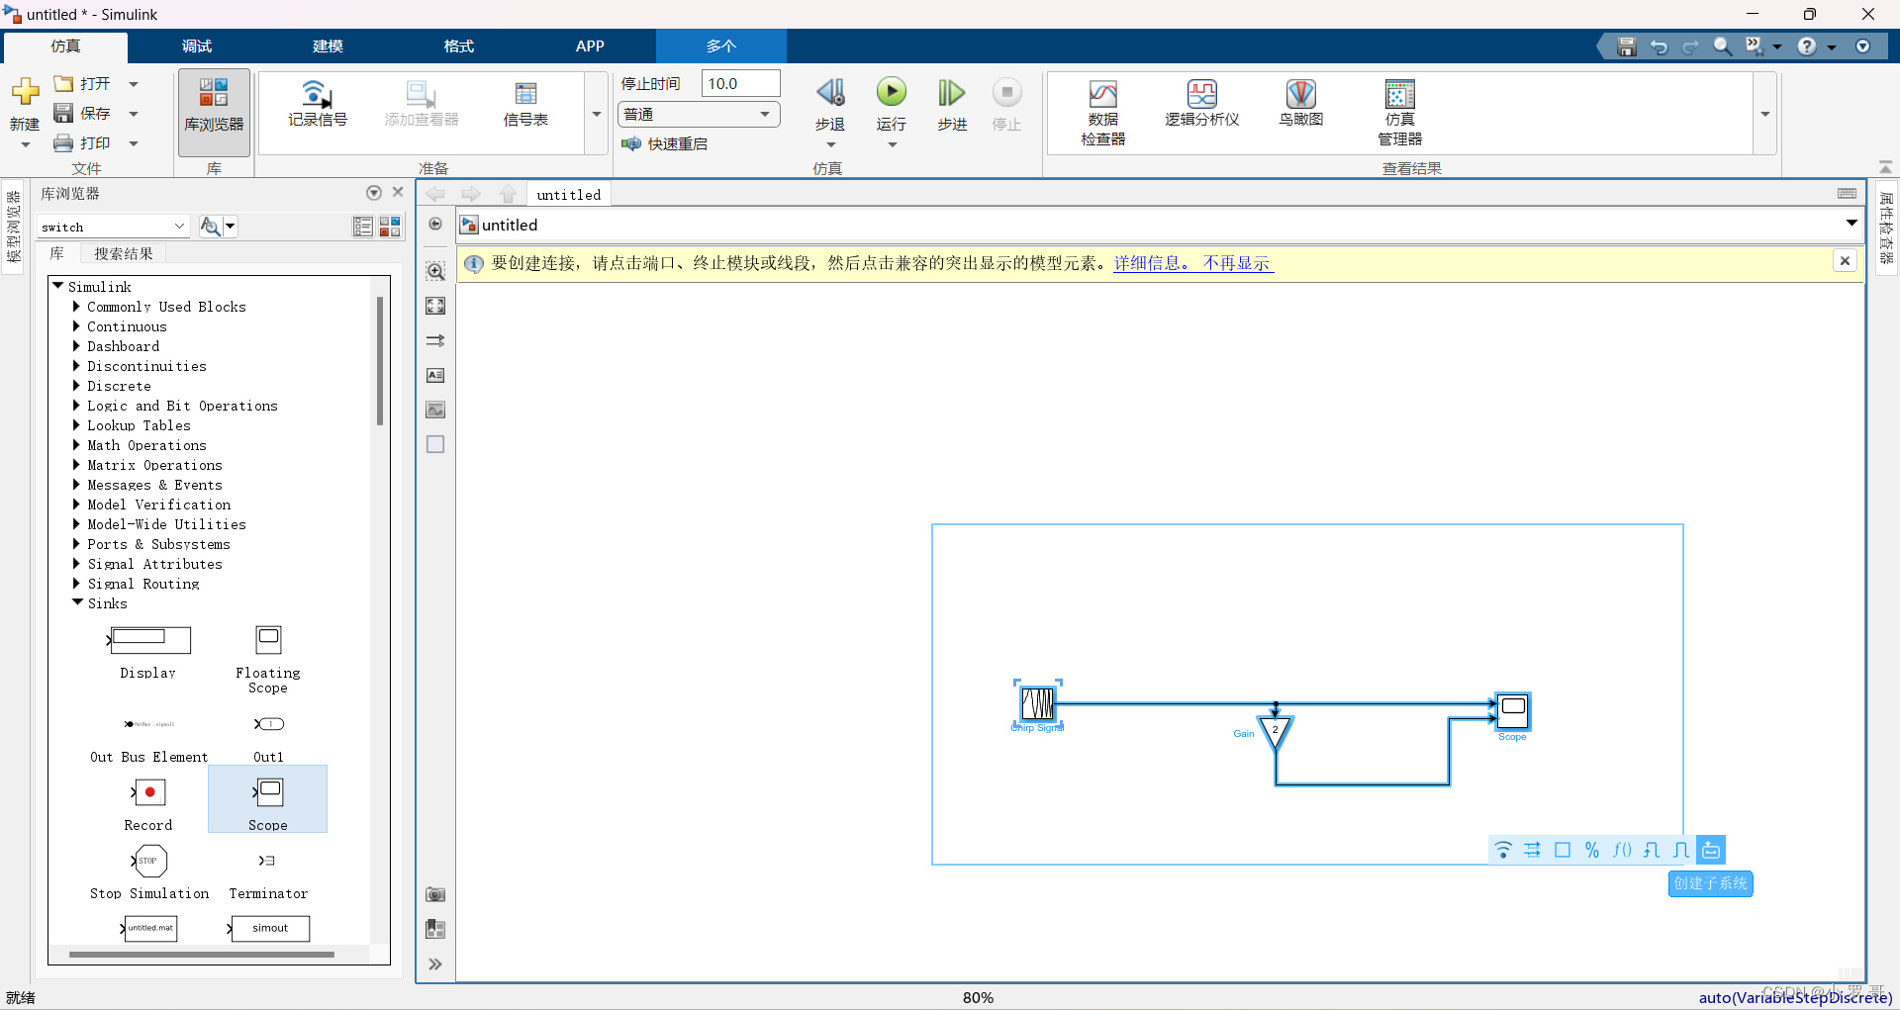Click the zoom-in tool in canvas palette

pos(435,271)
